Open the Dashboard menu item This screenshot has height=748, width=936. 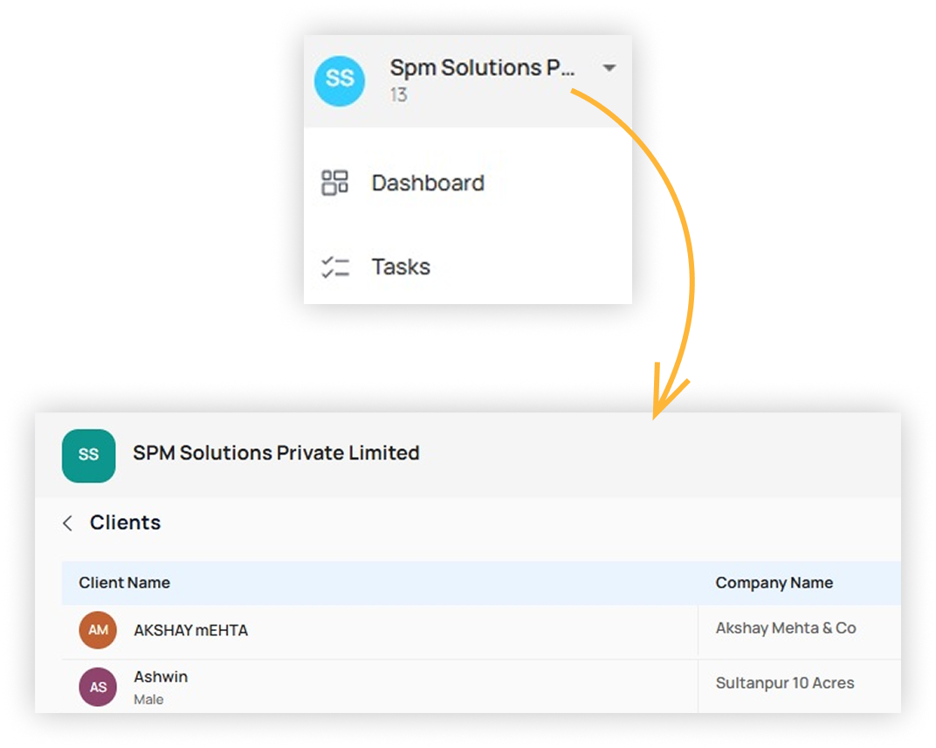click(x=428, y=183)
